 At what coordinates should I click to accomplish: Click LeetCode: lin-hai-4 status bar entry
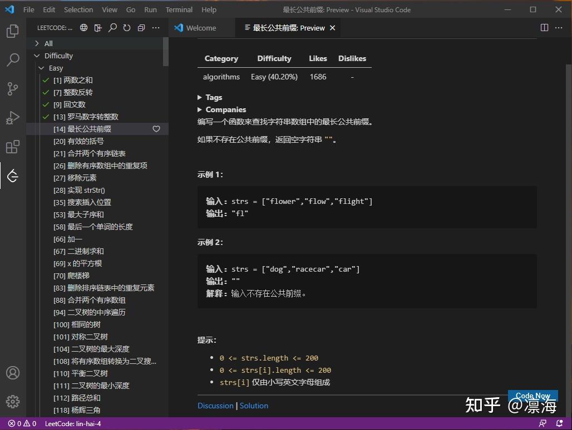(73, 423)
